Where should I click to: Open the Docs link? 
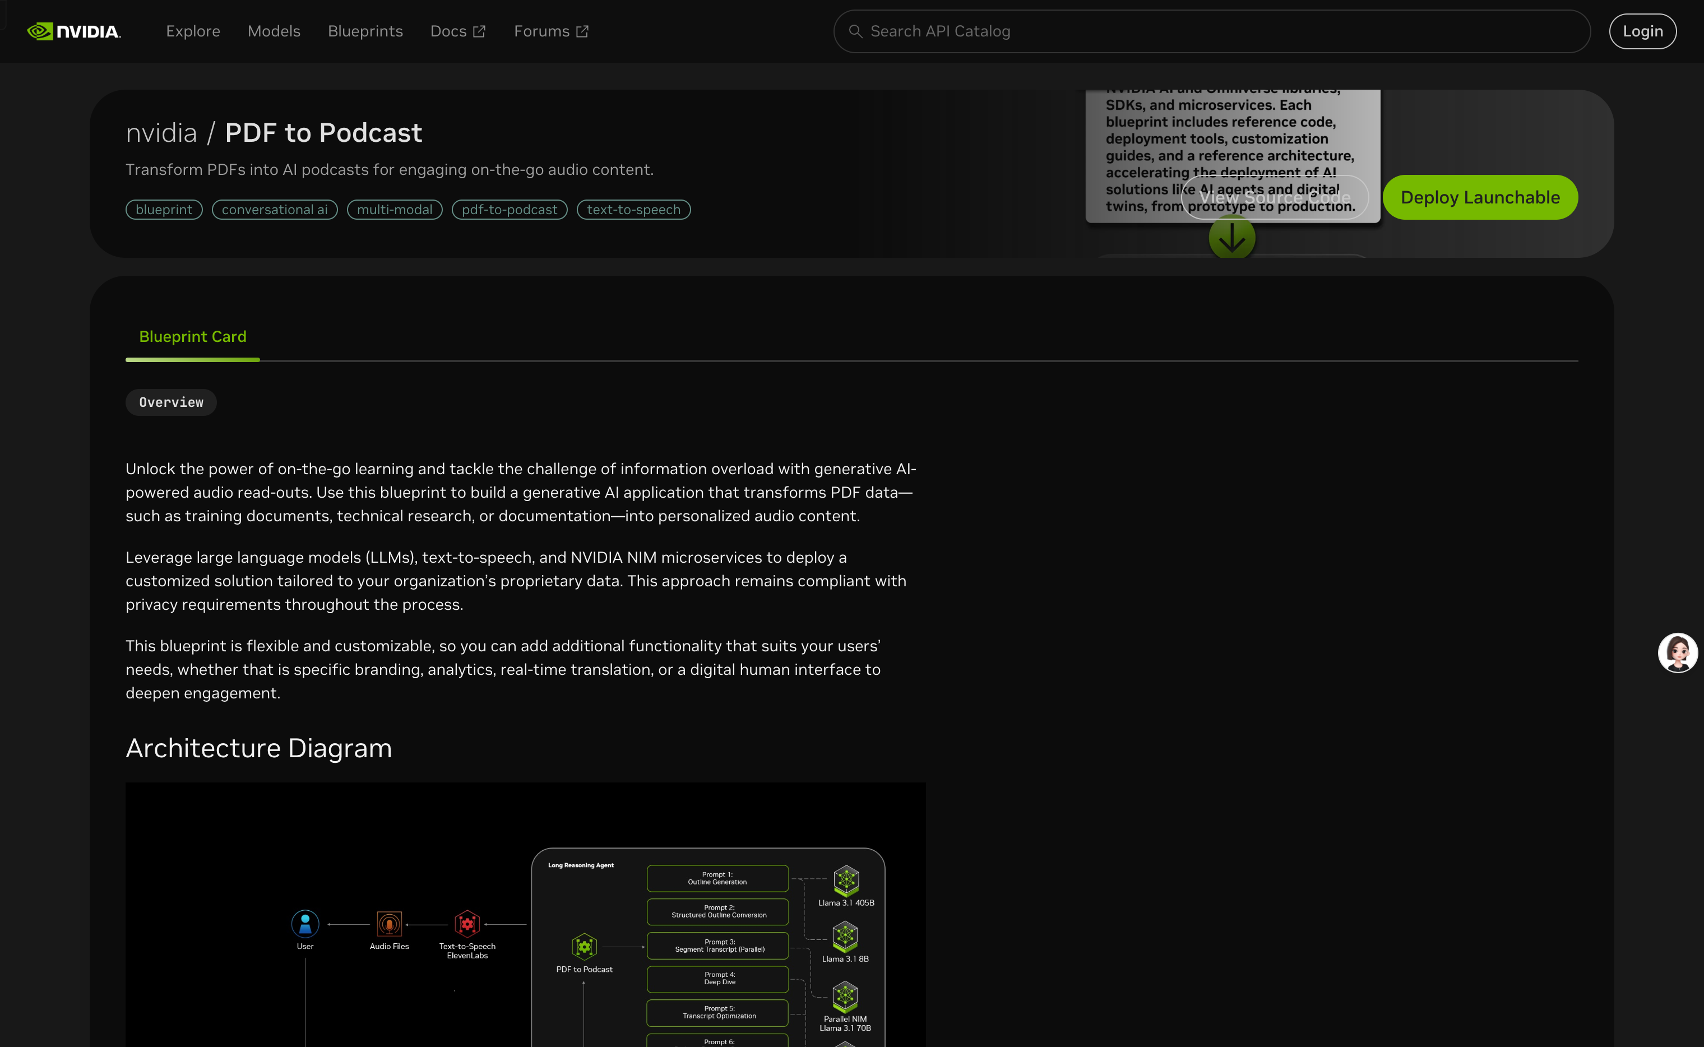pyautogui.click(x=458, y=31)
